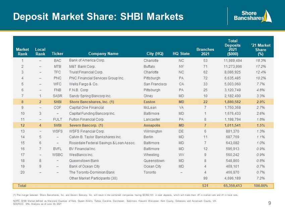The height and width of the screenshot is (214, 285).
Task: Select the 'SVBI' ticker cell
Action: (x=57, y=125)
